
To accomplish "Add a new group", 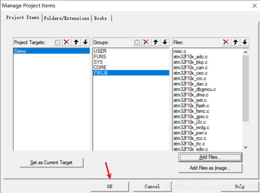I will pos(137,42).
